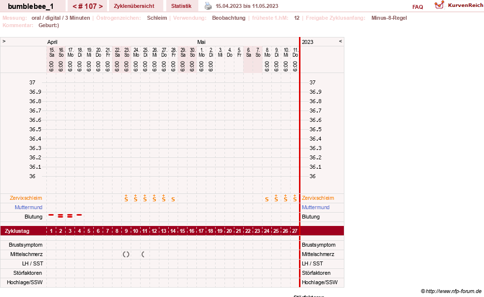This screenshot has width=484, height=297.
Task: Click the 15. Sa date column header
Action: point(51,52)
